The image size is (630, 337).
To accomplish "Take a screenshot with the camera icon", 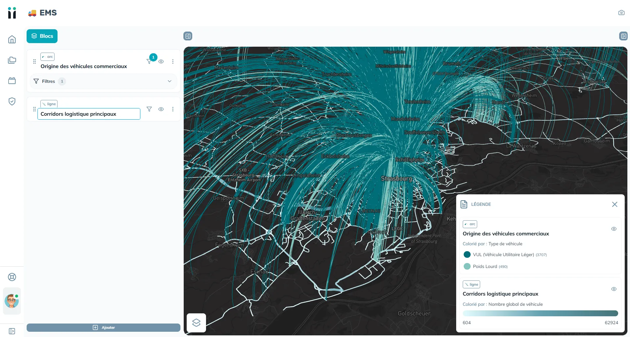I will [x=621, y=13].
